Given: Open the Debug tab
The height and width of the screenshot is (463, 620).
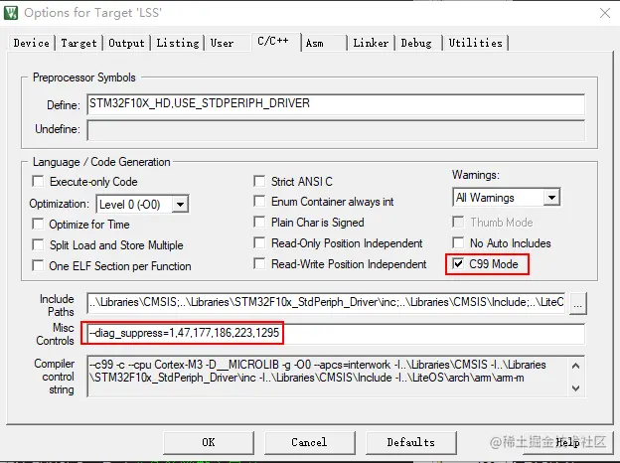Looking at the screenshot, I should [416, 43].
